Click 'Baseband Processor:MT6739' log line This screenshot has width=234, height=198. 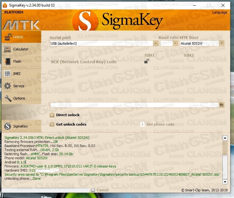click(50, 146)
